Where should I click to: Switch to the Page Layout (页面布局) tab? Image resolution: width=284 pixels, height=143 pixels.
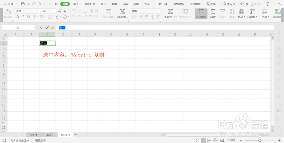(x=89, y=4)
